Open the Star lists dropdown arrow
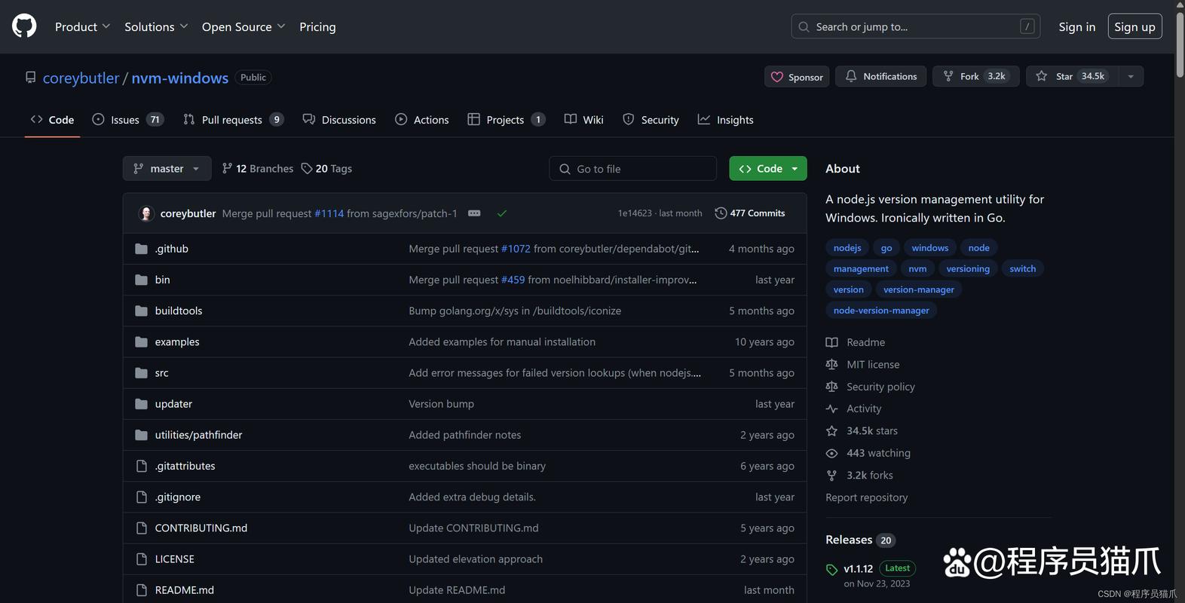The width and height of the screenshot is (1185, 603). (1130, 76)
